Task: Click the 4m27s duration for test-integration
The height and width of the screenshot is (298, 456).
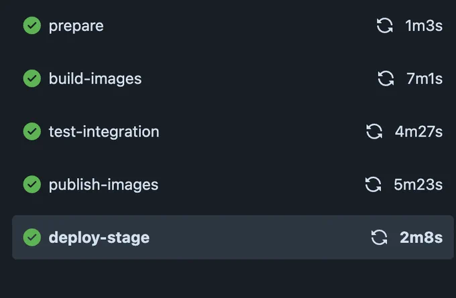Action: click(x=418, y=131)
